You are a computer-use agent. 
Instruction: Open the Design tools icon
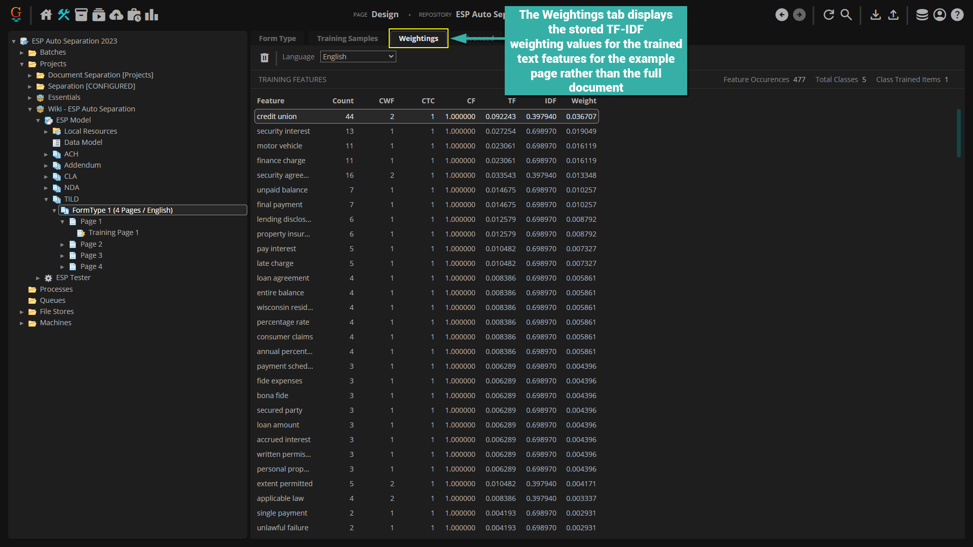(x=63, y=15)
